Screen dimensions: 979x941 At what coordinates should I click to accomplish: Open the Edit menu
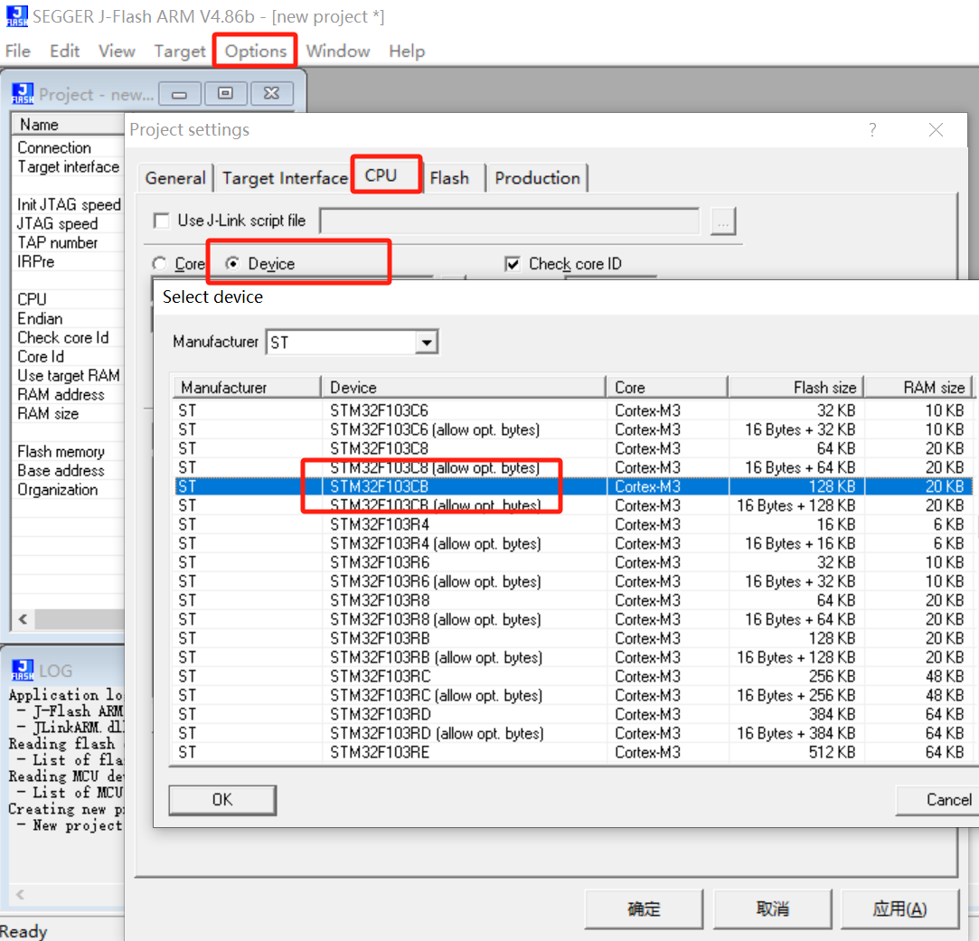(x=64, y=51)
